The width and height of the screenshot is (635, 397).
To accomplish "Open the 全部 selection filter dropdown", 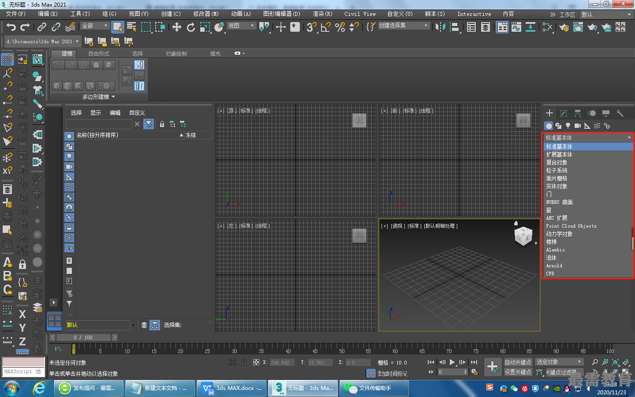I will coord(95,26).
